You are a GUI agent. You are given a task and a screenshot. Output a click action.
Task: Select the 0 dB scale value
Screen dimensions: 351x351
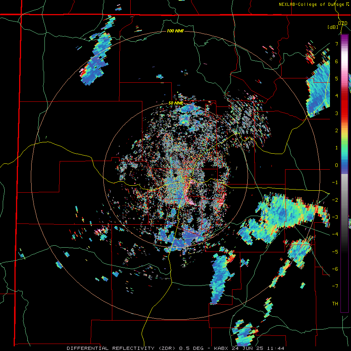click(337, 165)
